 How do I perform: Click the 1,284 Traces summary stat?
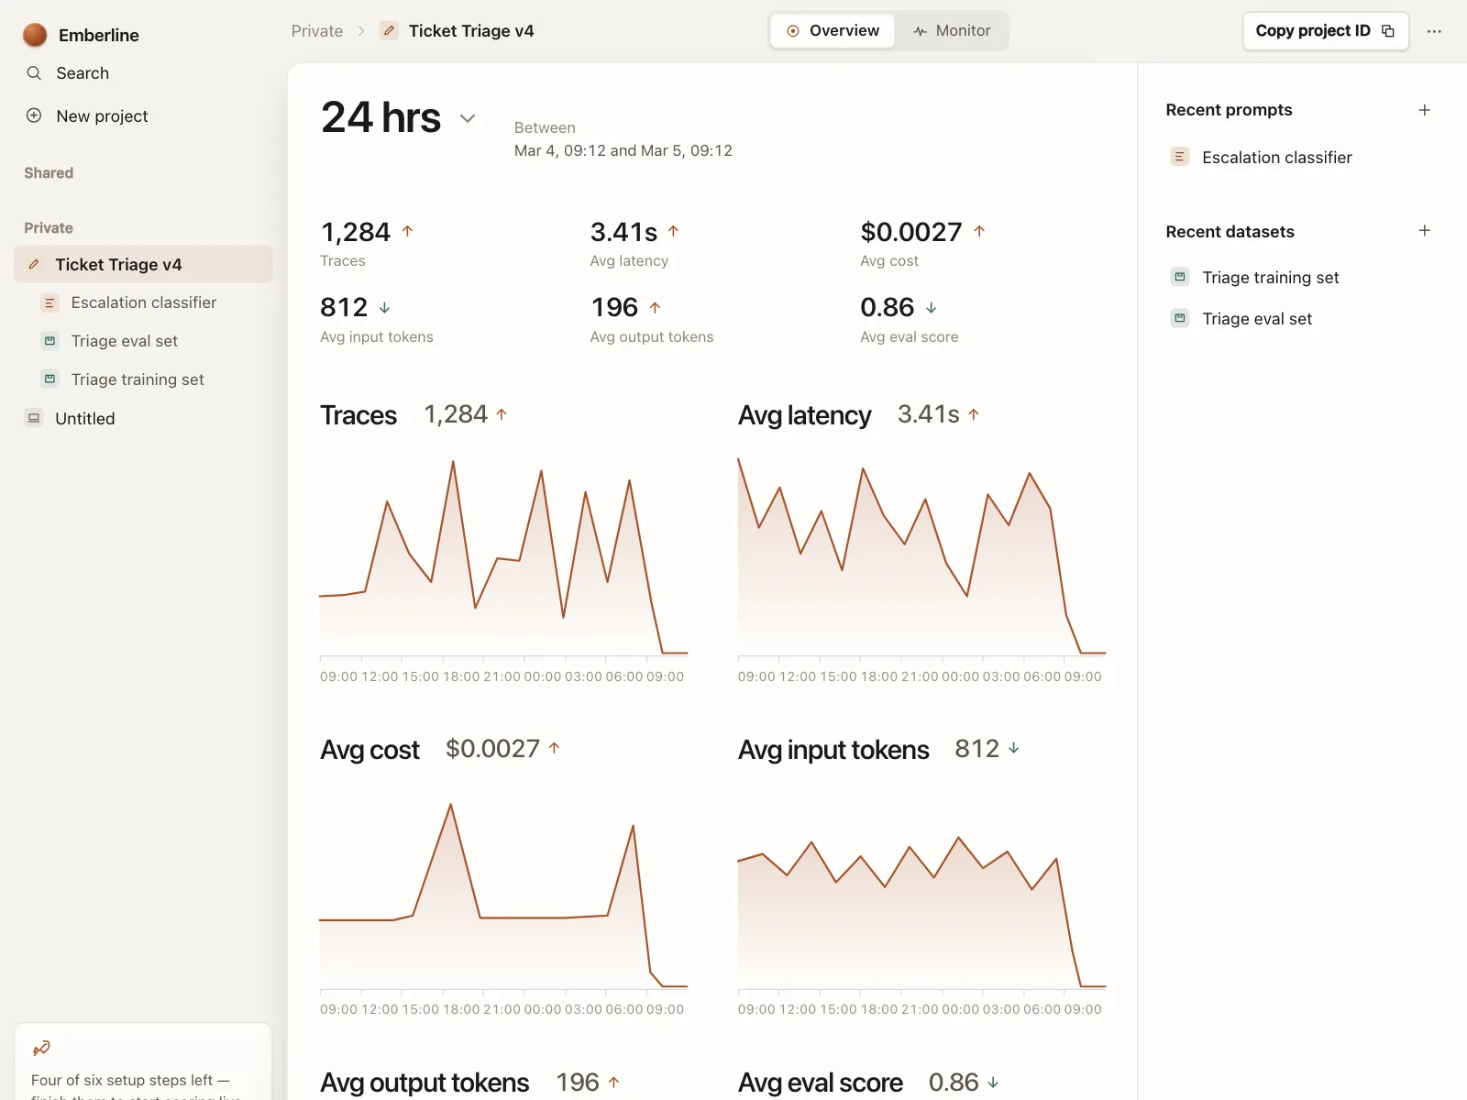click(367, 243)
